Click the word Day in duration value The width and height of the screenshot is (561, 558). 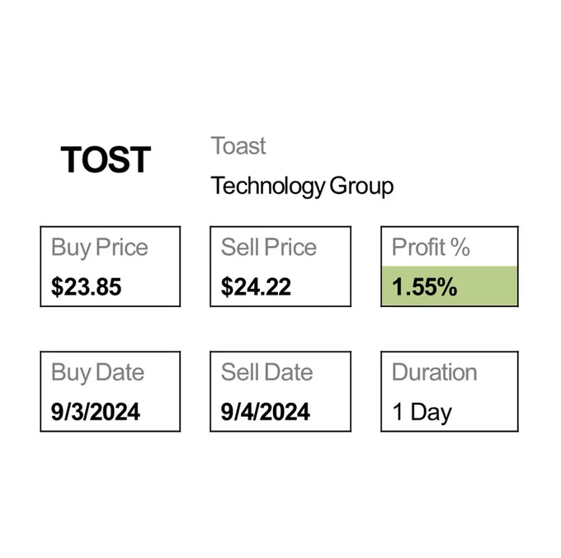point(431,414)
